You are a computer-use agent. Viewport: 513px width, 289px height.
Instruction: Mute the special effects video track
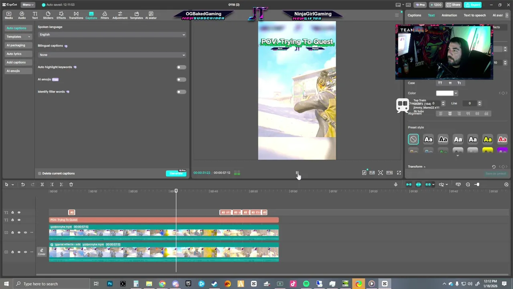click(x=25, y=252)
